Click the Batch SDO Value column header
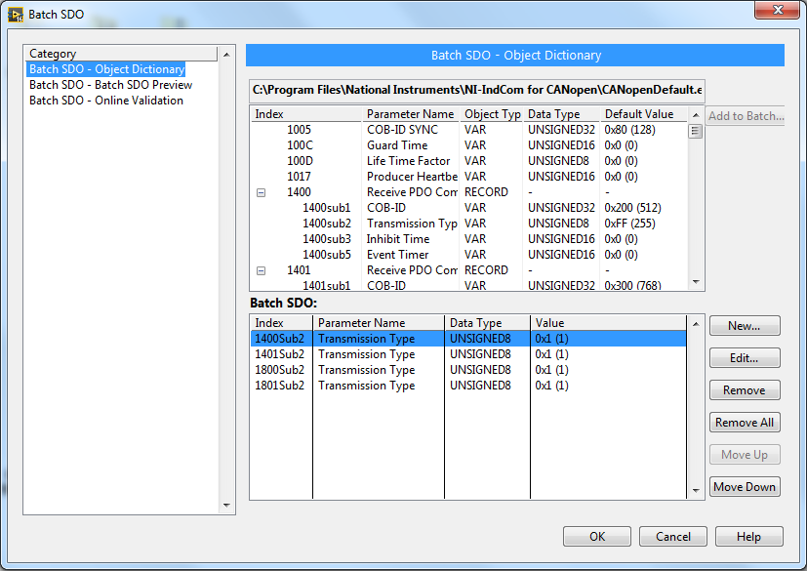The width and height of the screenshot is (807, 571). click(608, 323)
